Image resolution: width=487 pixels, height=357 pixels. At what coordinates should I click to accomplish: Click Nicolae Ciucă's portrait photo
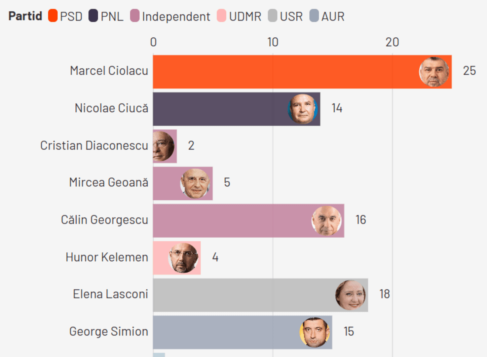pyautogui.click(x=302, y=109)
